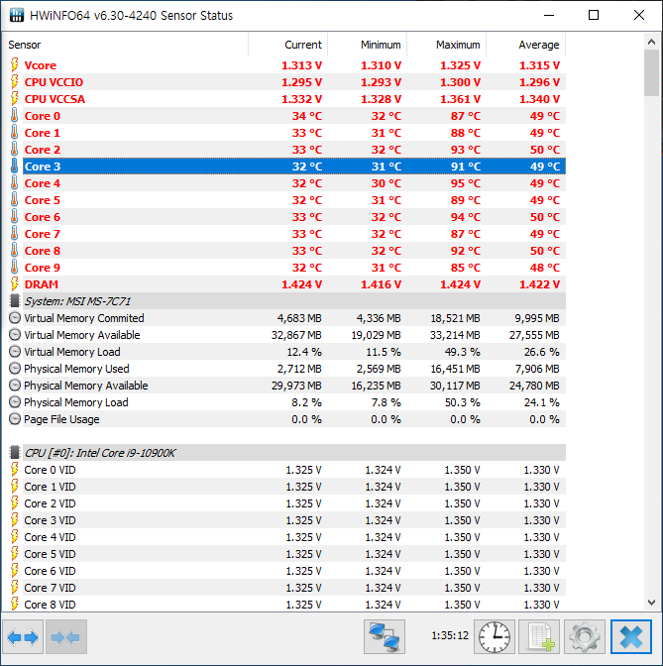
Task: Click the Core 8 VID bolt icon
Action: [x=15, y=605]
